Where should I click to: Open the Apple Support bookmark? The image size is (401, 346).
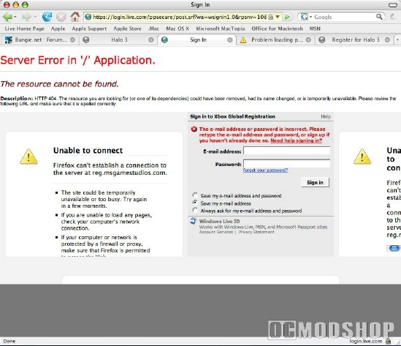pyautogui.click(x=89, y=29)
